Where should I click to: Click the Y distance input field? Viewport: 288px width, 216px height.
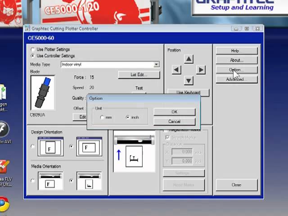point(182,161)
